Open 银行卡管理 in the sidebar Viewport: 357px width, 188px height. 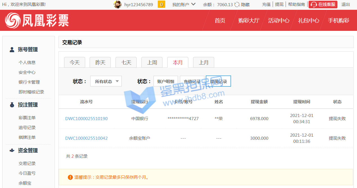pyautogui.click(x=29, y=82)
